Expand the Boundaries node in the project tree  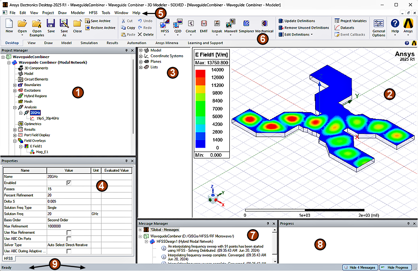pos(15,85)
